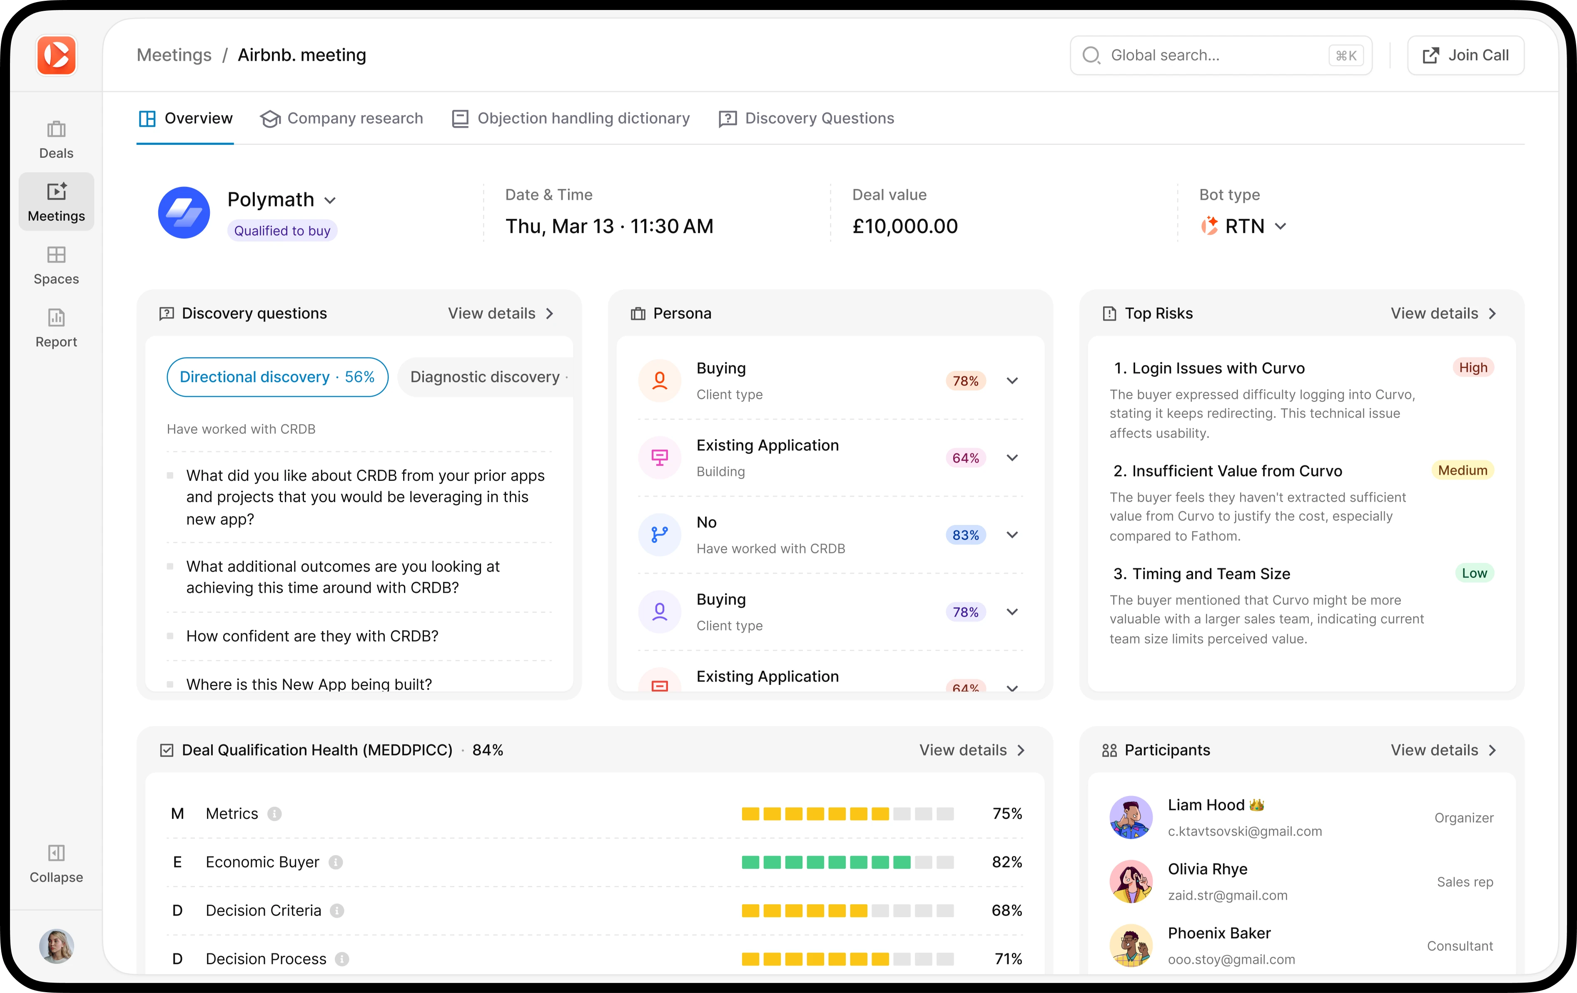This screenshot has width=1577, height=993.
Task: Click the pink Existing Application persona icon
Action: click(x=660, y=458)
